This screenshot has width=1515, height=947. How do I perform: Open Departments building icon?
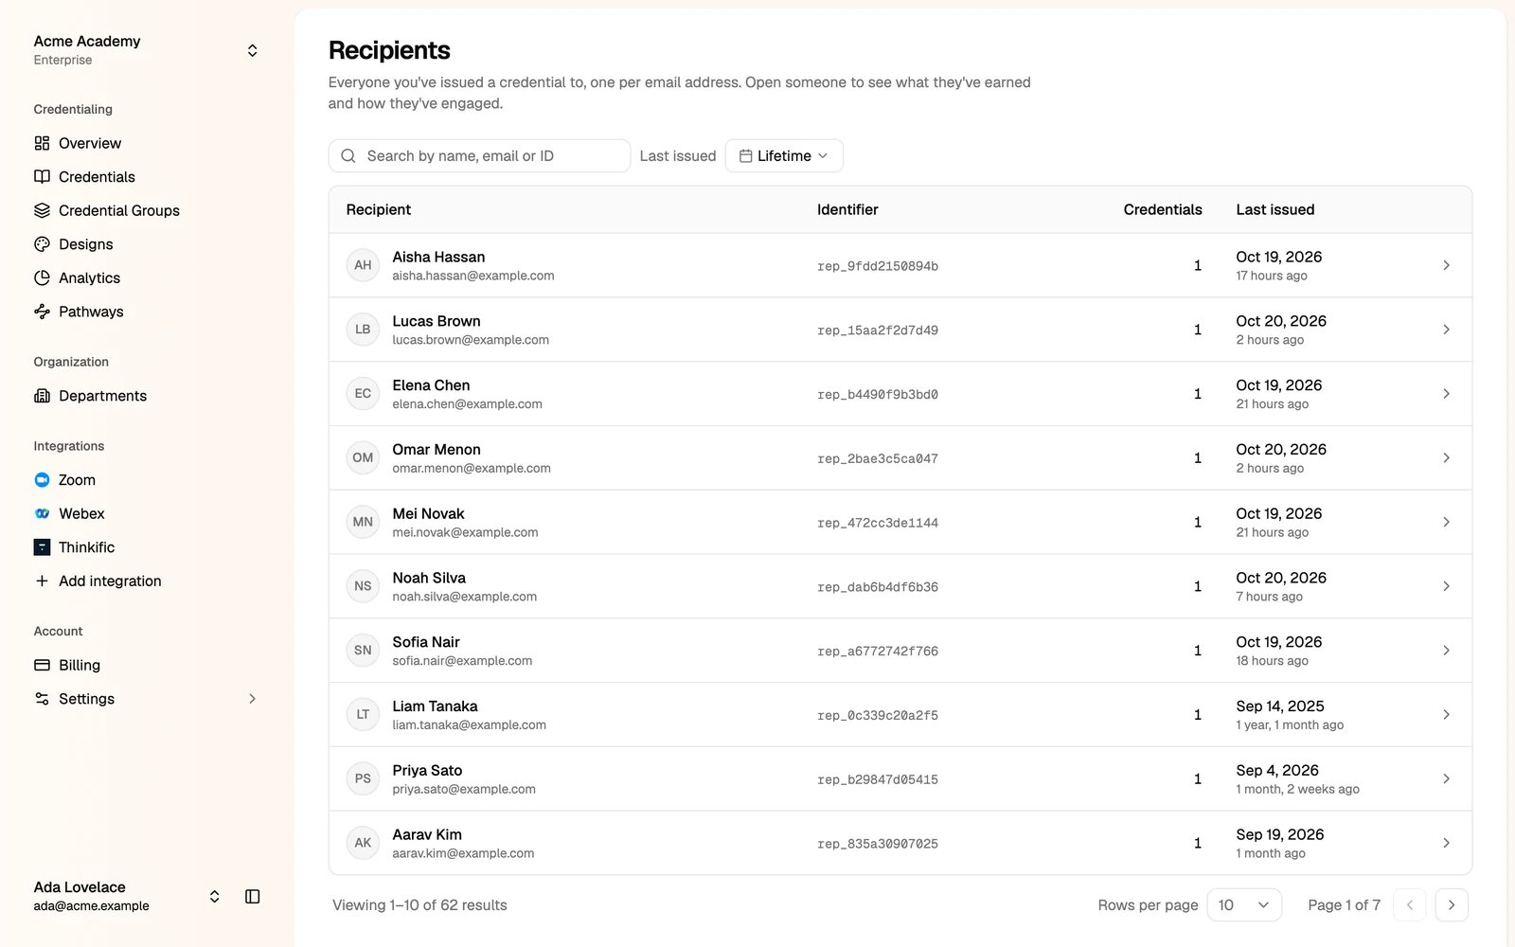(42, 396)
